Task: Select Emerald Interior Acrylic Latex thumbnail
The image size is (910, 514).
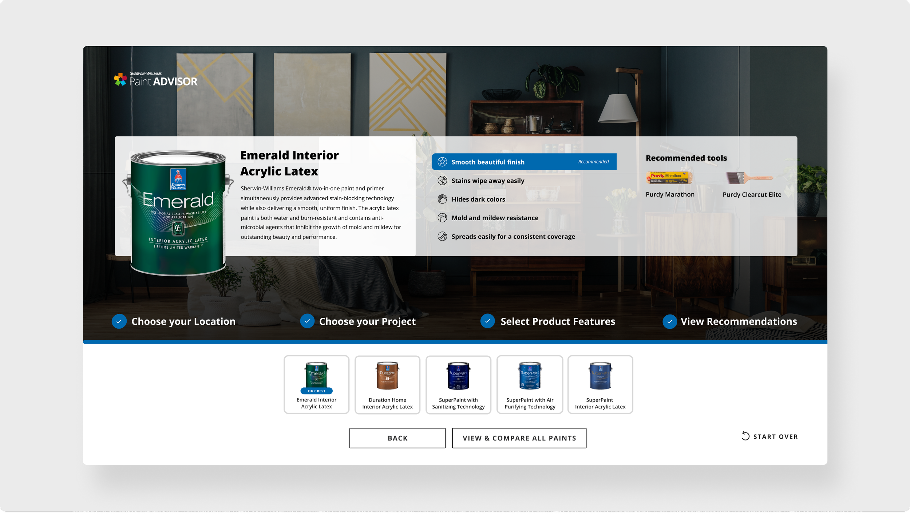Action: 316,385
